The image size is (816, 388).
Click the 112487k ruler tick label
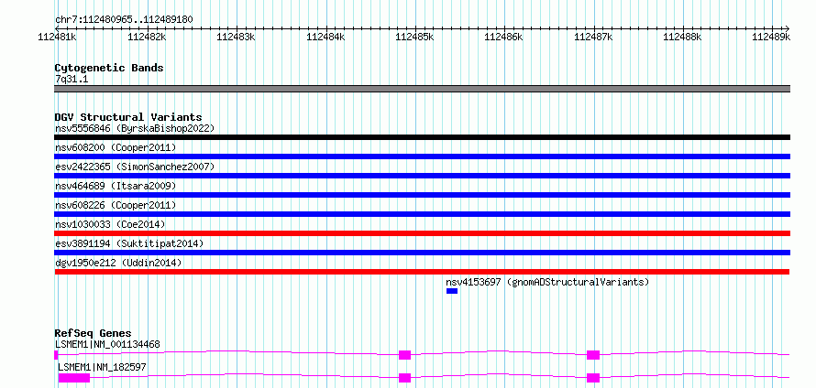[593, 37]
